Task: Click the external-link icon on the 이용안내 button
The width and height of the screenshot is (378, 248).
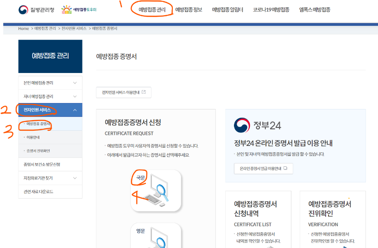Action: click(x=144, y=92)
